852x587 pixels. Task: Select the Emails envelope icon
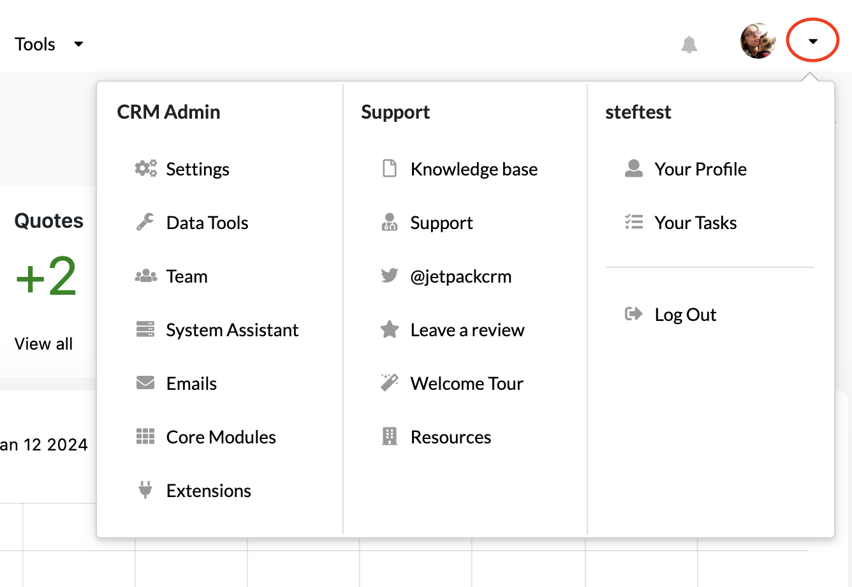(x=145, y=383)
